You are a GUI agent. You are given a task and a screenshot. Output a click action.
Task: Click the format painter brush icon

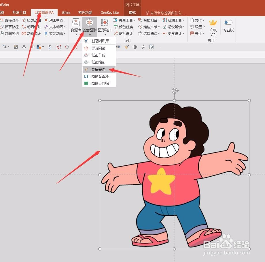click(127, 47)
